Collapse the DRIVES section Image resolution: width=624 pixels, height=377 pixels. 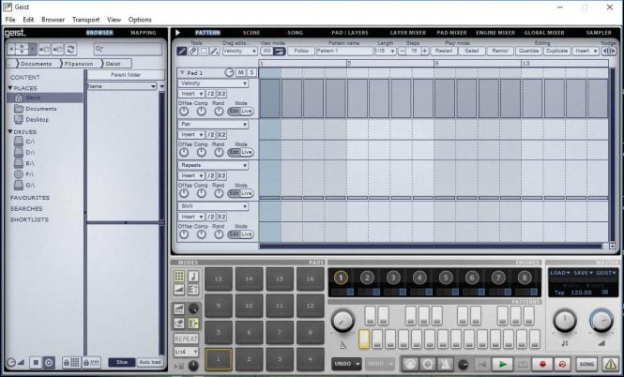click(10, 131)
